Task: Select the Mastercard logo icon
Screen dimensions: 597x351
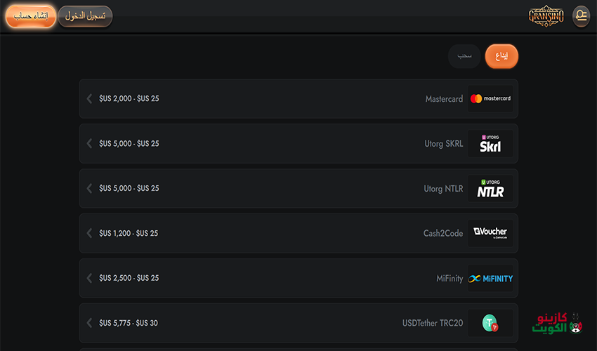Action: 490,98
